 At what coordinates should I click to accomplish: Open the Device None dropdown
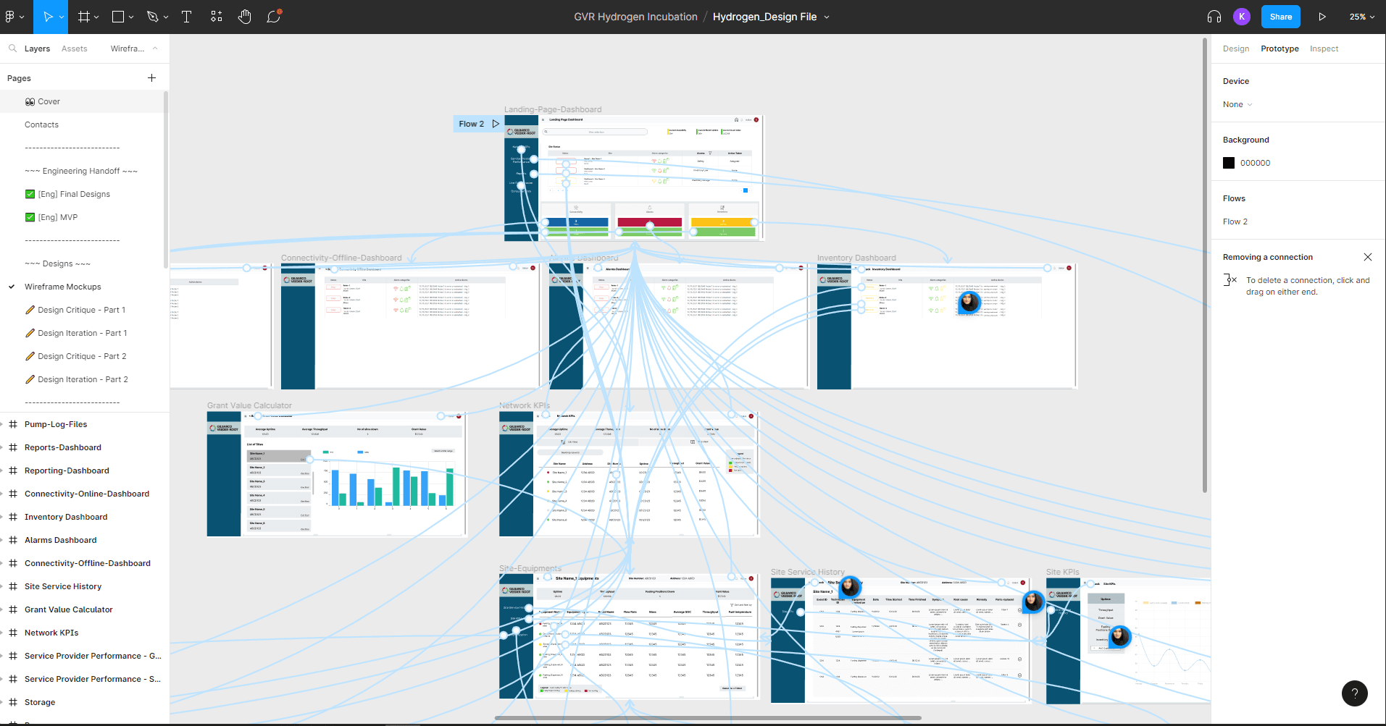(x=1237, y=104)
